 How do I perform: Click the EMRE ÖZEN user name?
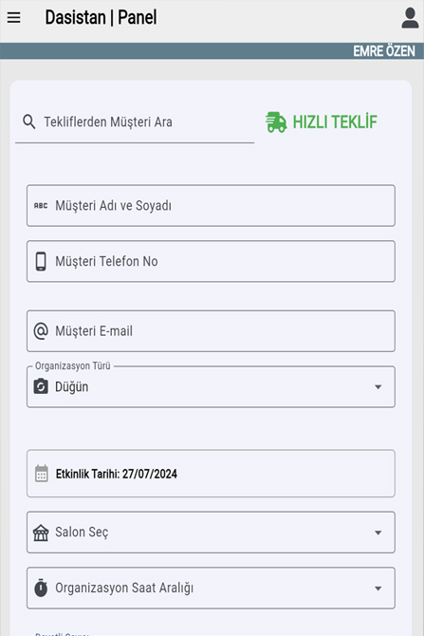point(384,51)
